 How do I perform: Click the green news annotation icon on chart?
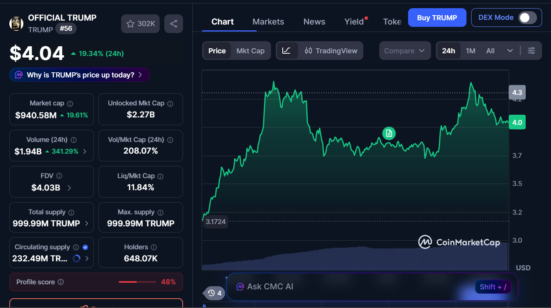389,133
